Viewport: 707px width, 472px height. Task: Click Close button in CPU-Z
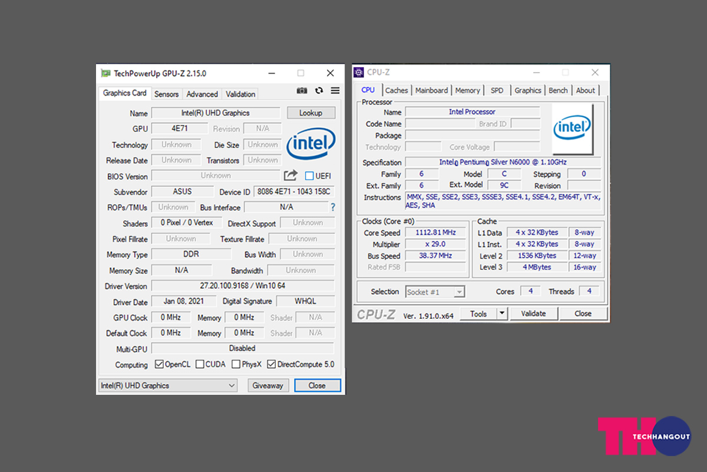pyautogui.click(x=583, y=314)
